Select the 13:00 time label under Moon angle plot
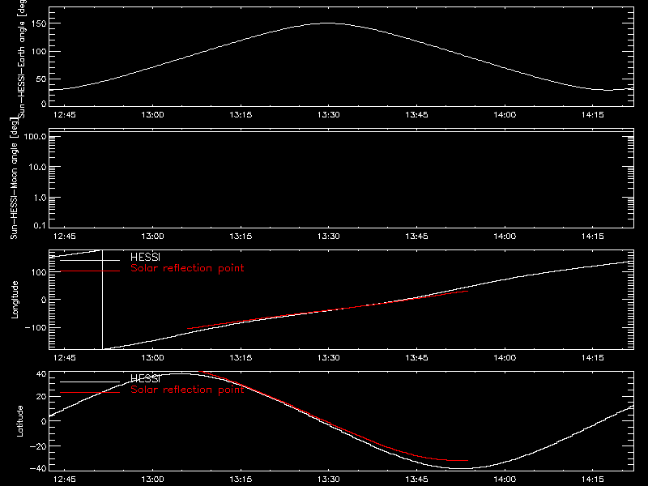The height and width of the screenshot is (486, 648). tap(152, 236)
